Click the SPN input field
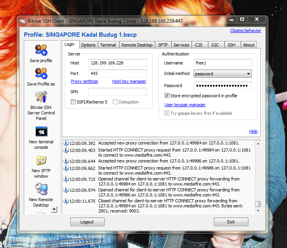 [x=118, y=92]
